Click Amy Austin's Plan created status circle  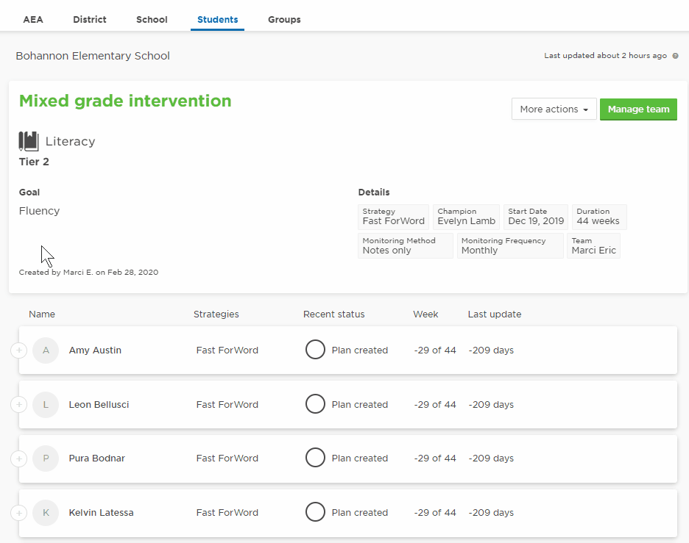click(x=315, y=350)
